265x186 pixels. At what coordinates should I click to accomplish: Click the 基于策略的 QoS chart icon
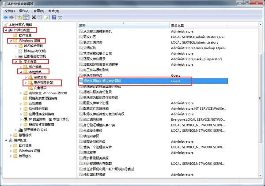click(x=20, y=130)
